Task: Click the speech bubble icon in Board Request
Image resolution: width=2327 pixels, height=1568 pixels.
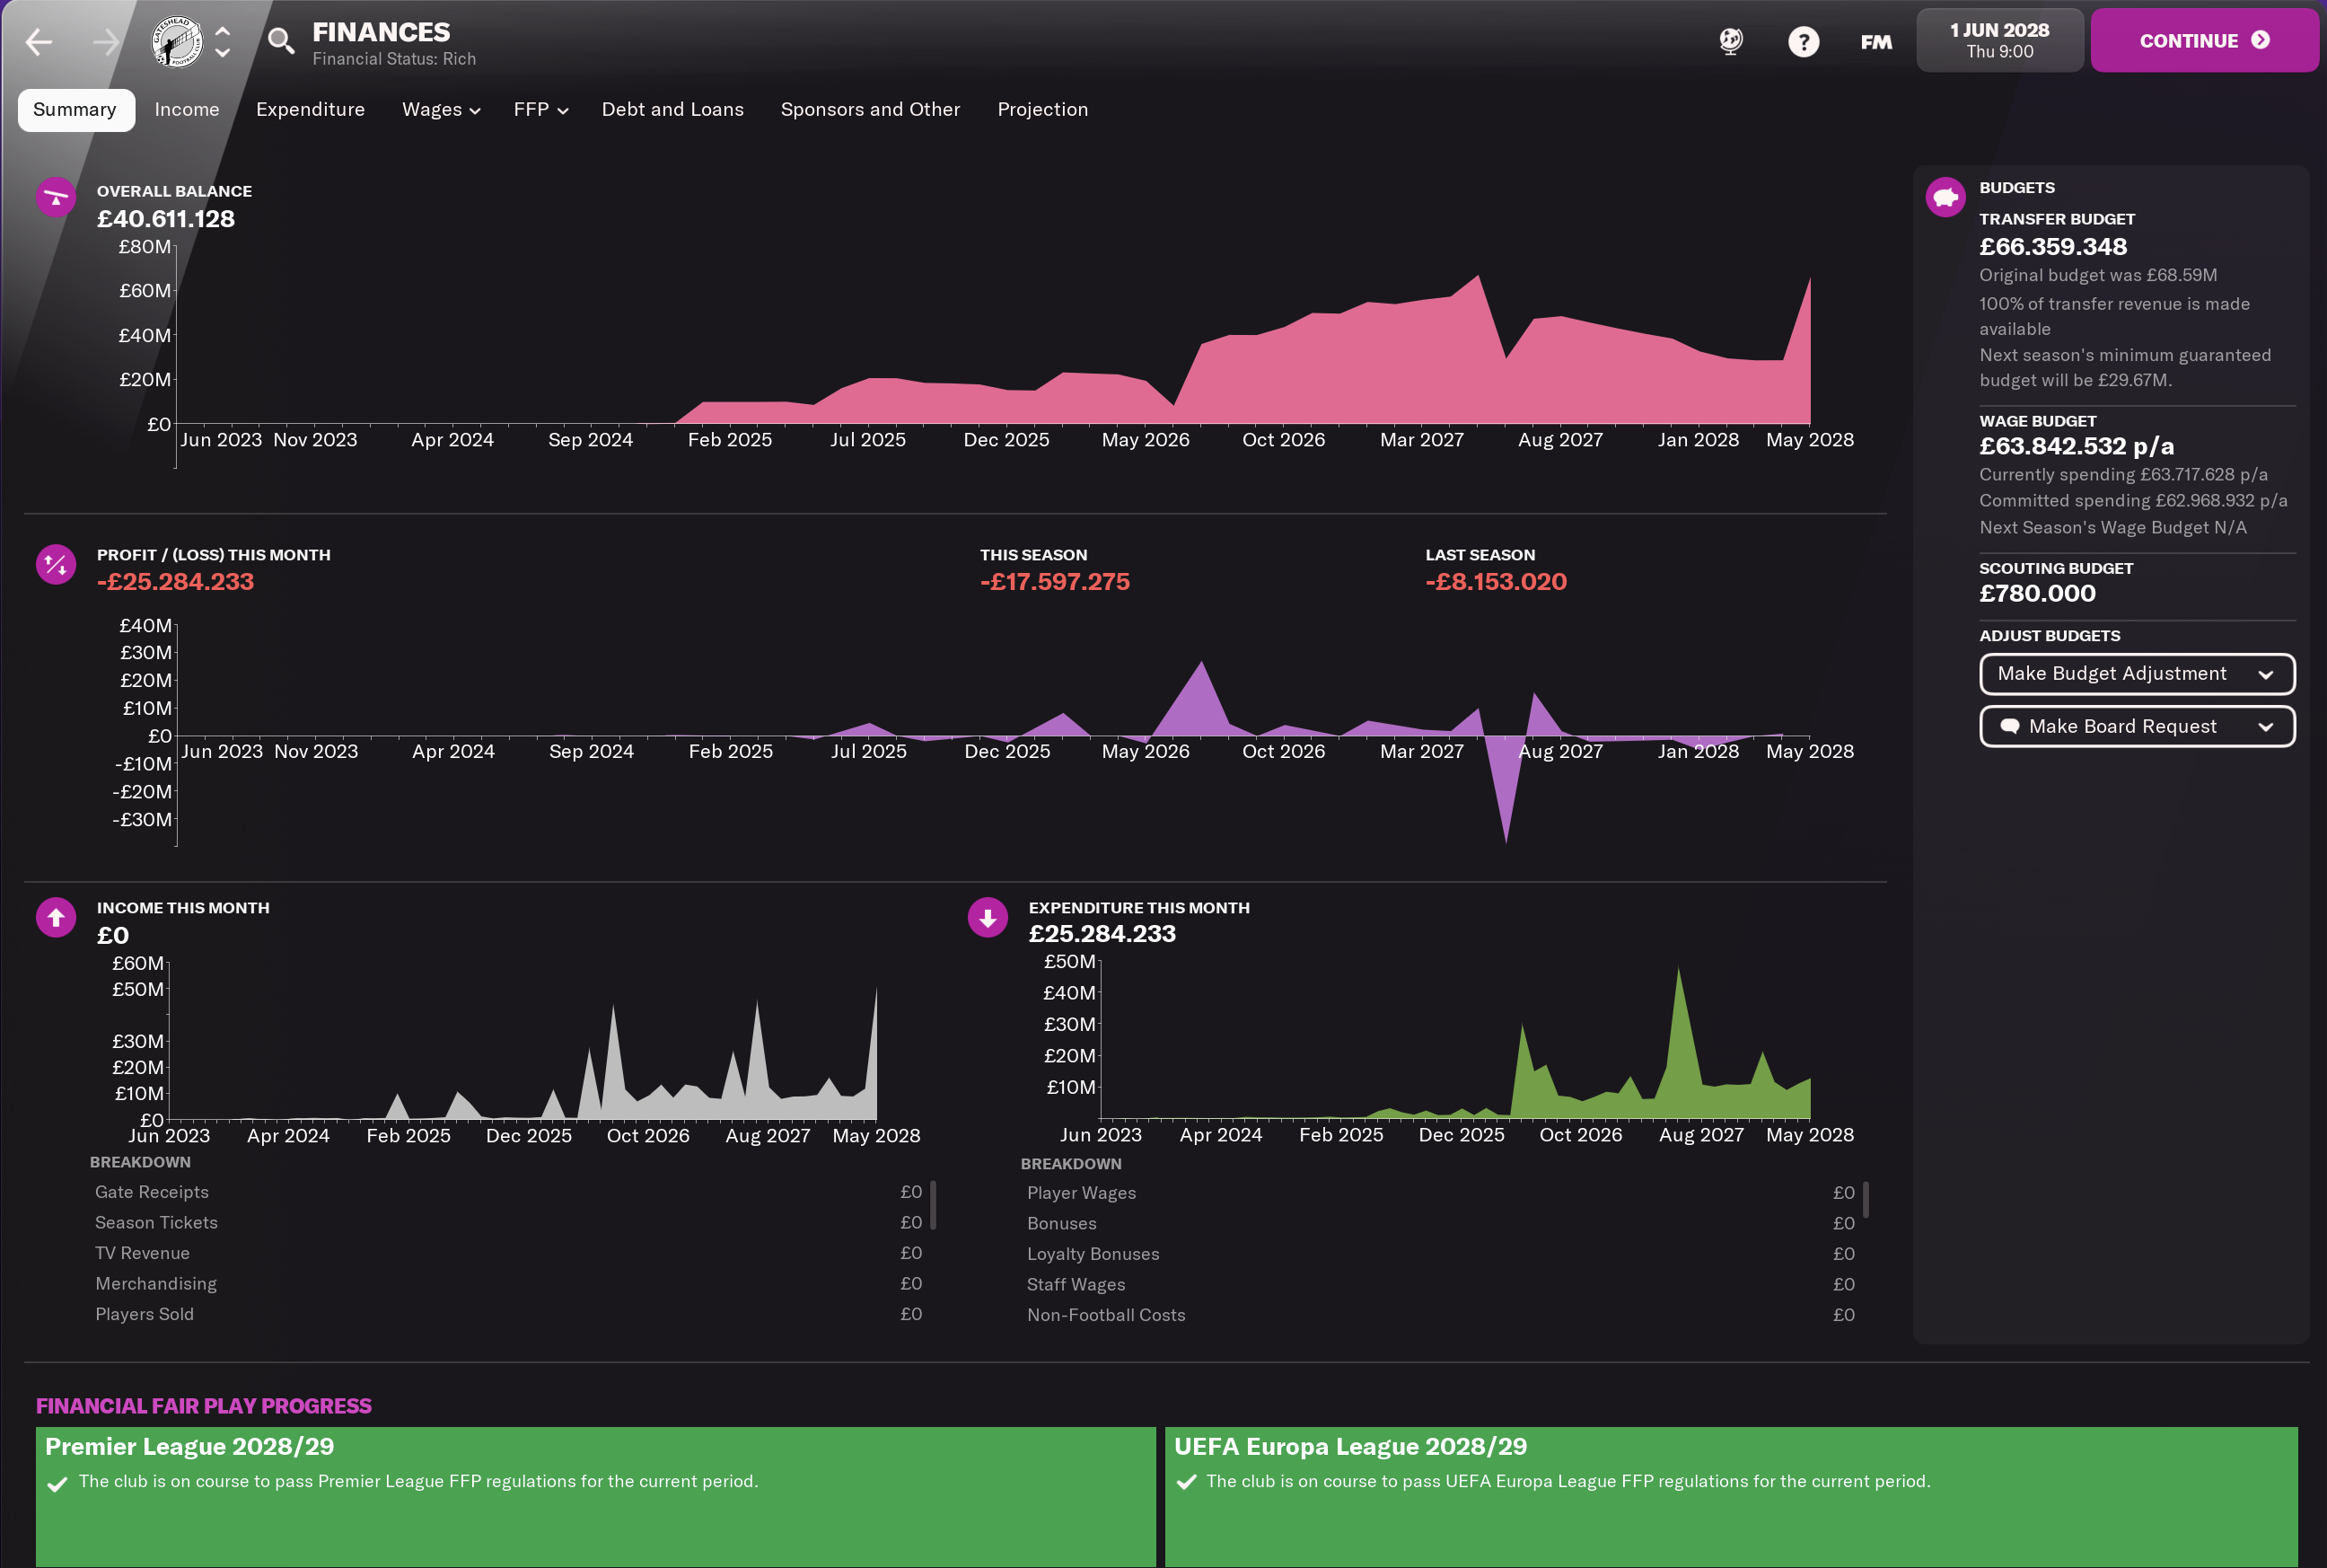Action: click(2009, 727)
